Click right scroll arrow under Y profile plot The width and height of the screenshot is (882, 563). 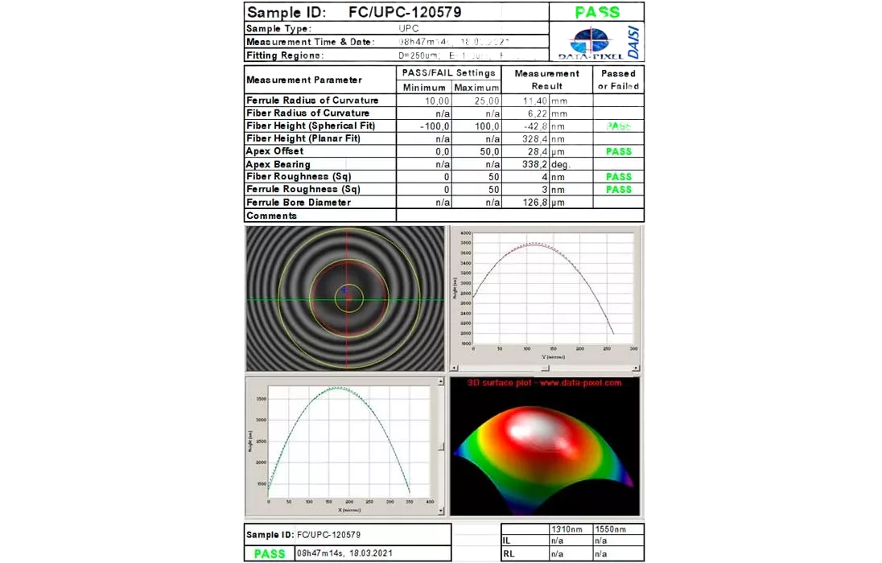[637, 368]
